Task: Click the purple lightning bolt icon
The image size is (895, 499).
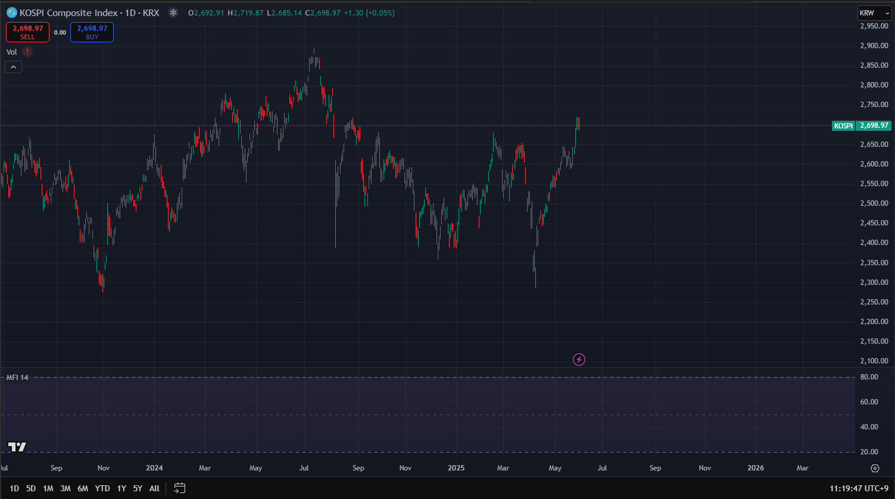Action: tap(579, 359)
